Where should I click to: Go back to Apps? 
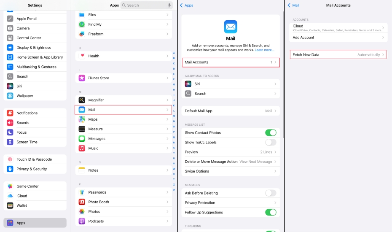pos(186,5)
